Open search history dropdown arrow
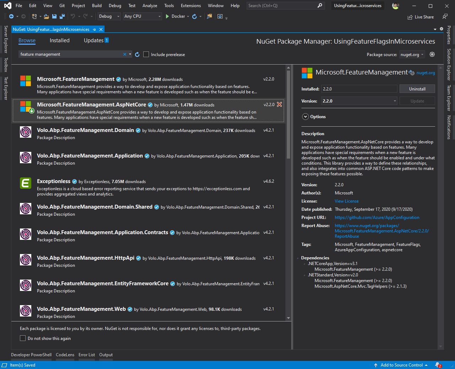The width and height of the screenshot is (455, 369). [130, 54]
